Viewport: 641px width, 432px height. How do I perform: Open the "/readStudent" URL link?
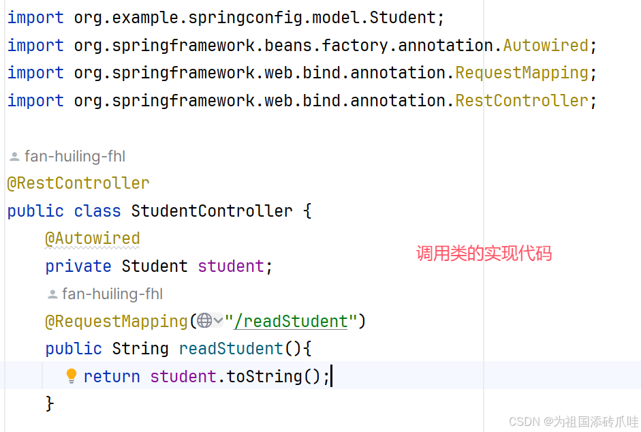[291, 322]
